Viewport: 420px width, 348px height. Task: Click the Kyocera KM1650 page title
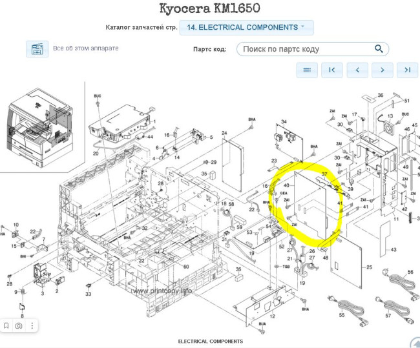coord(209,8)
